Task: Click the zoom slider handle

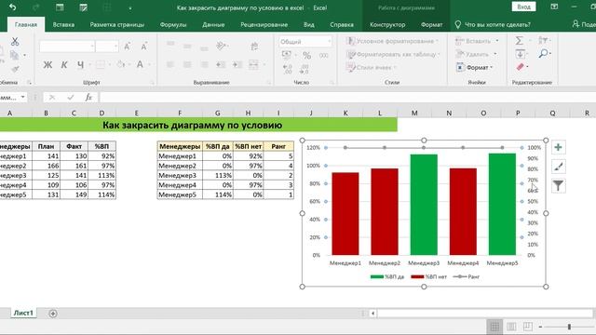Action: 569,327
